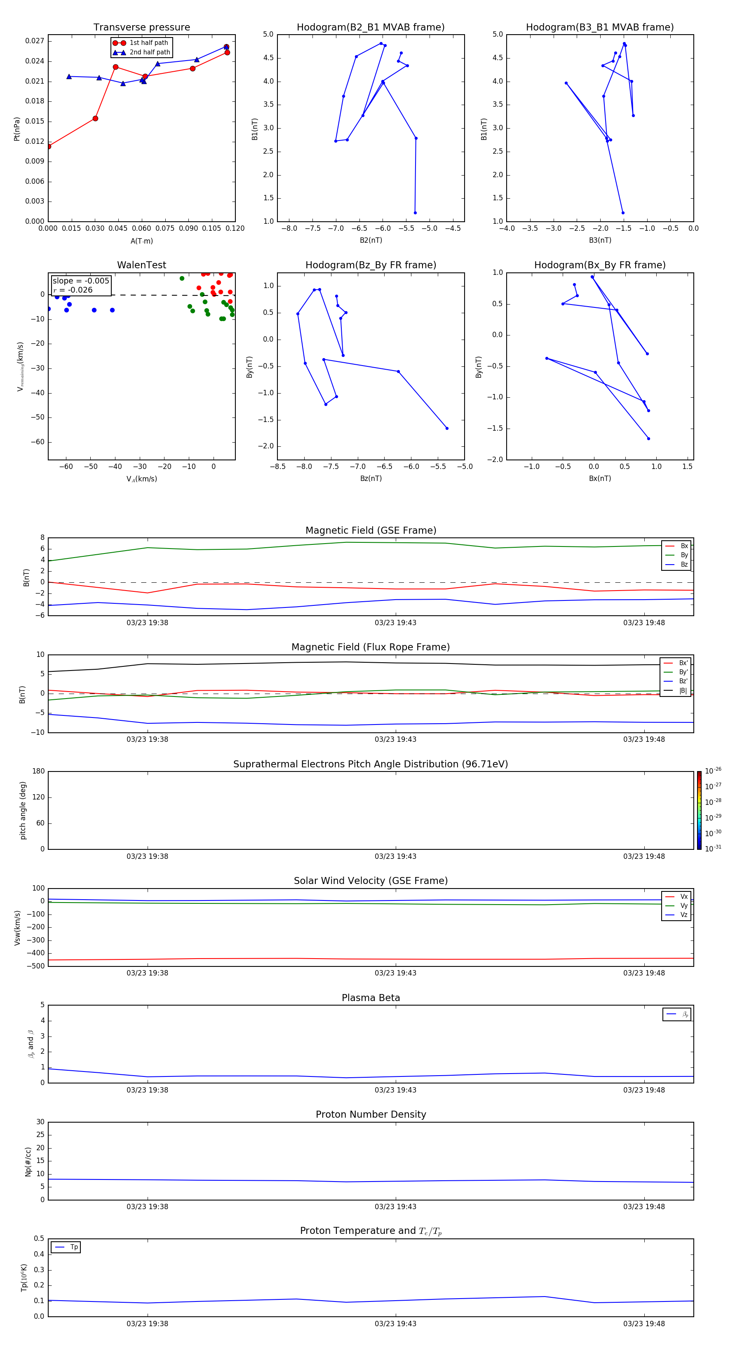This screenshot has height=1360, width=742.
Task: Select Bx' in Flux Rope Frame legend
Action: point(676,663)
